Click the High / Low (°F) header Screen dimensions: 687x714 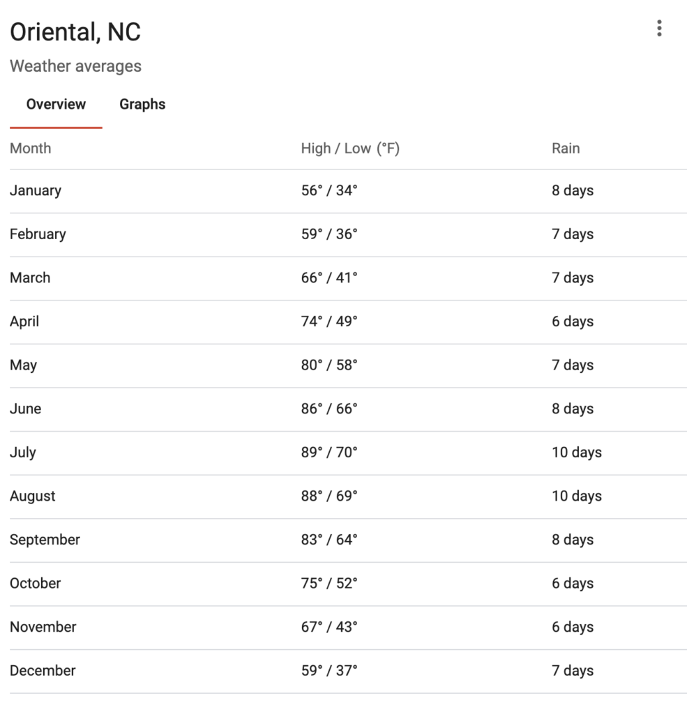[350, 149]
